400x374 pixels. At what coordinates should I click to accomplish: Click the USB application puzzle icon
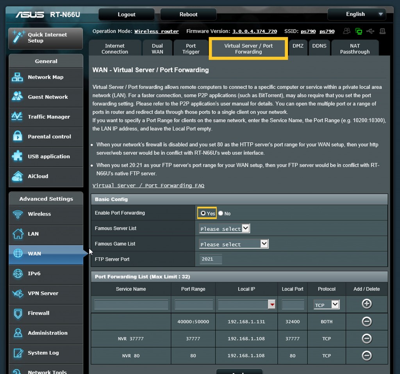pyautogui.click(x=17, y=156)
